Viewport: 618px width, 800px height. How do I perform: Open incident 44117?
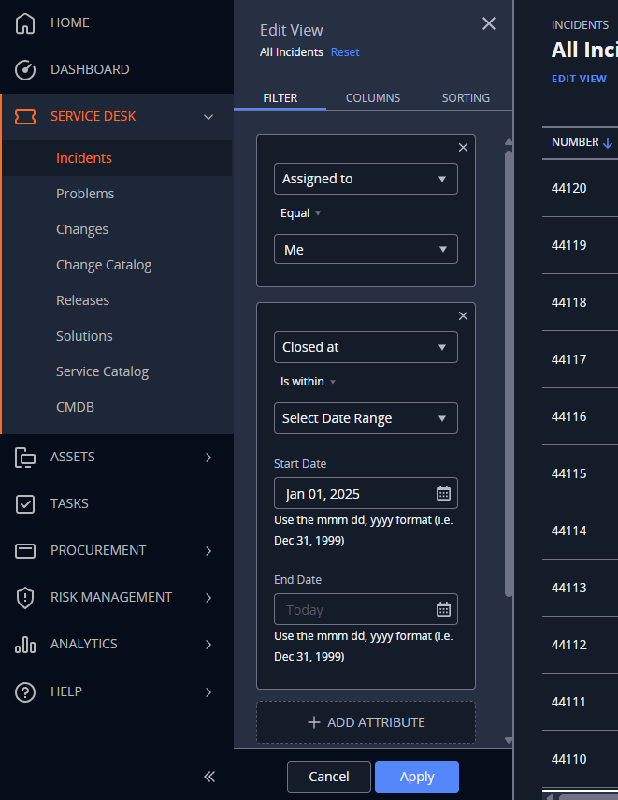pos(568,359)
